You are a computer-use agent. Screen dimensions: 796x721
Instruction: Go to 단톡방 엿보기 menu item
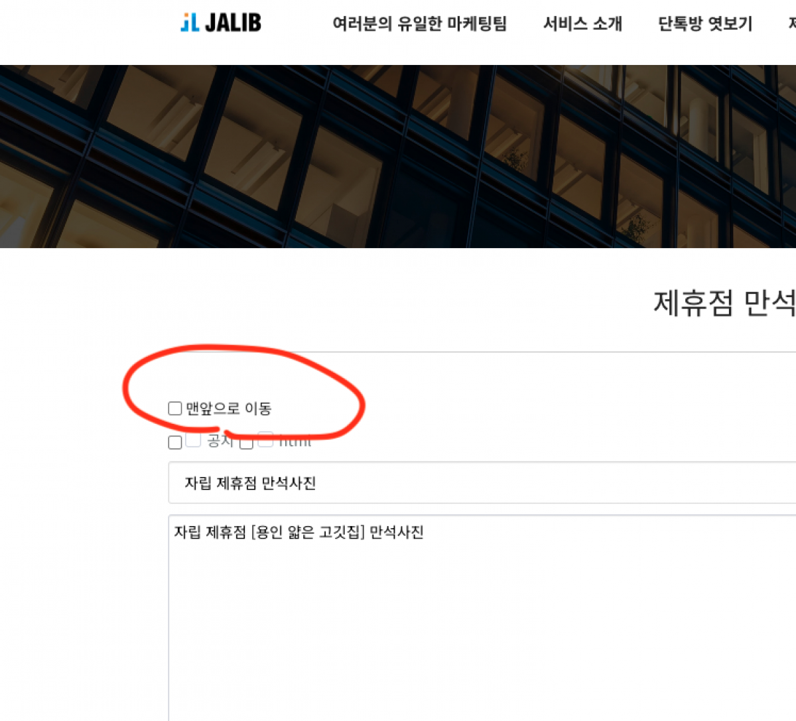(705, 24)
